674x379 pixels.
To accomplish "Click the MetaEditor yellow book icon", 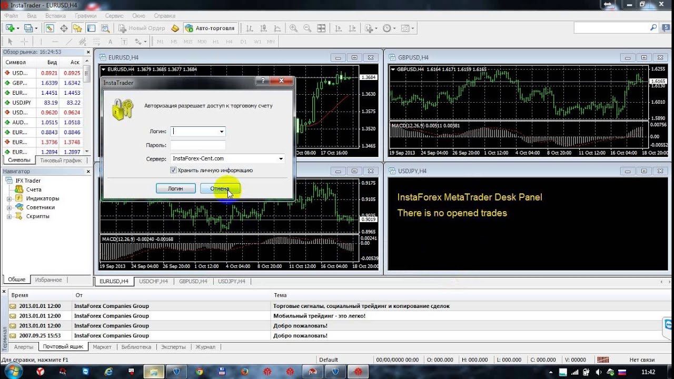I will tap(175, 28).
